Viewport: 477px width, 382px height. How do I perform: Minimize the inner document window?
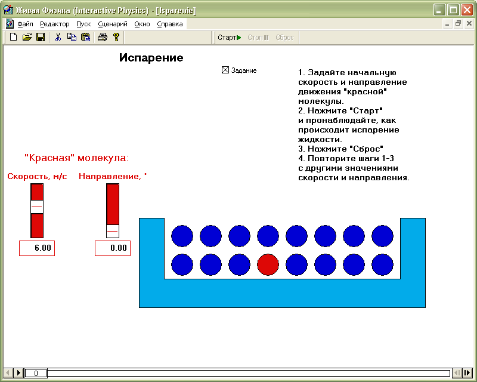click(447, 24)
